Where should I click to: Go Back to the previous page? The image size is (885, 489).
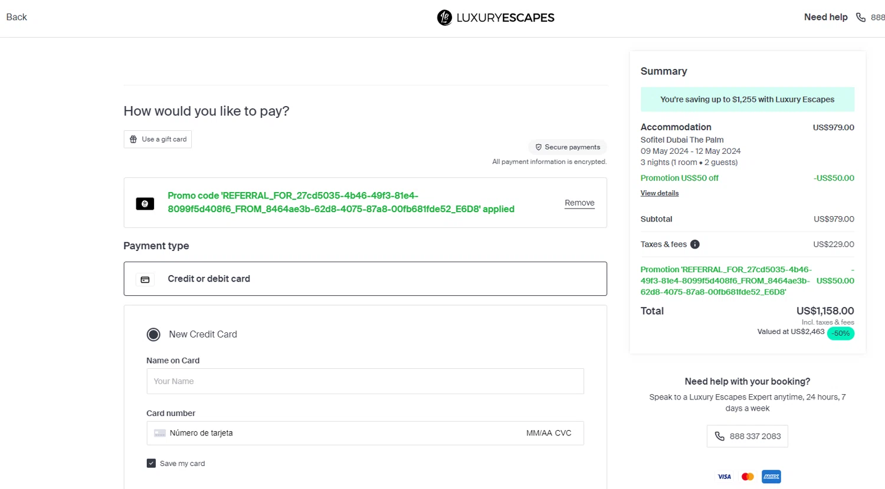pyautogui.click(x=17, y=17)
